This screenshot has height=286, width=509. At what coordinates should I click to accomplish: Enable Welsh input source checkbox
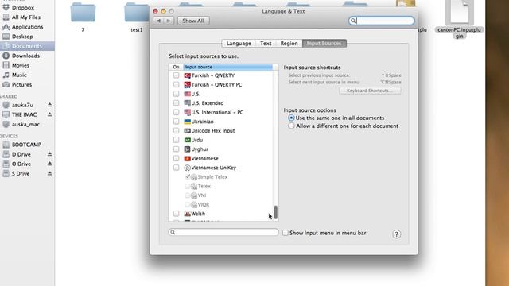[x=176, y=214]
